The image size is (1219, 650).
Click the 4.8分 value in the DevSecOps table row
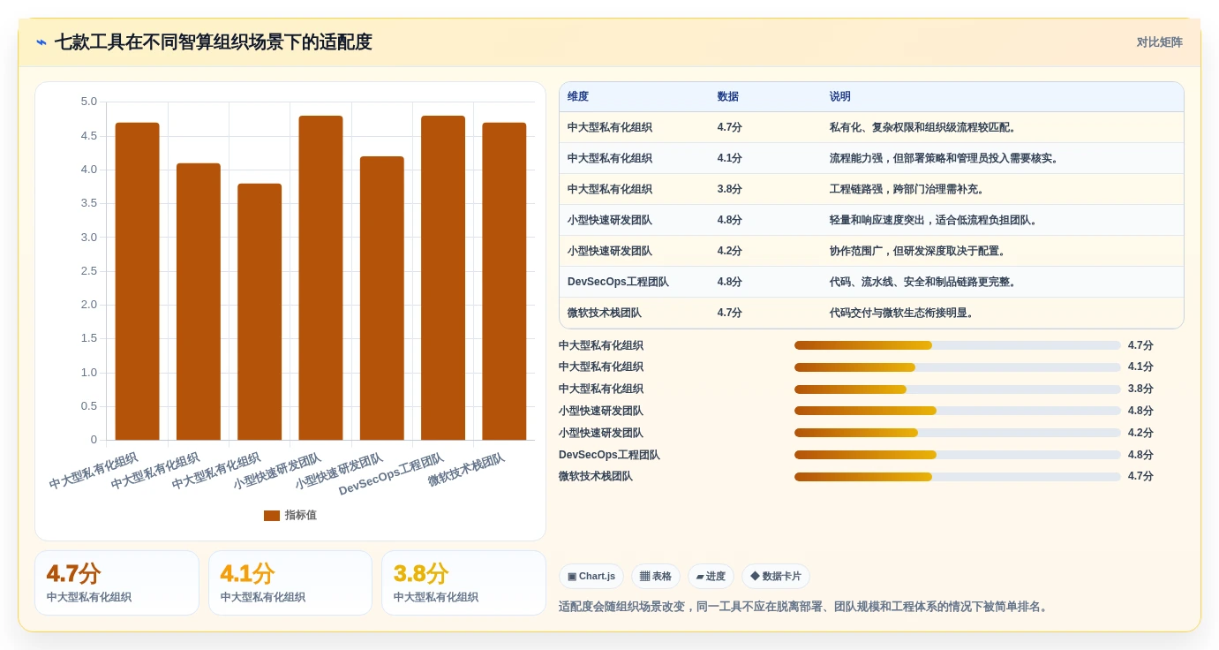(x=730, y=282)
